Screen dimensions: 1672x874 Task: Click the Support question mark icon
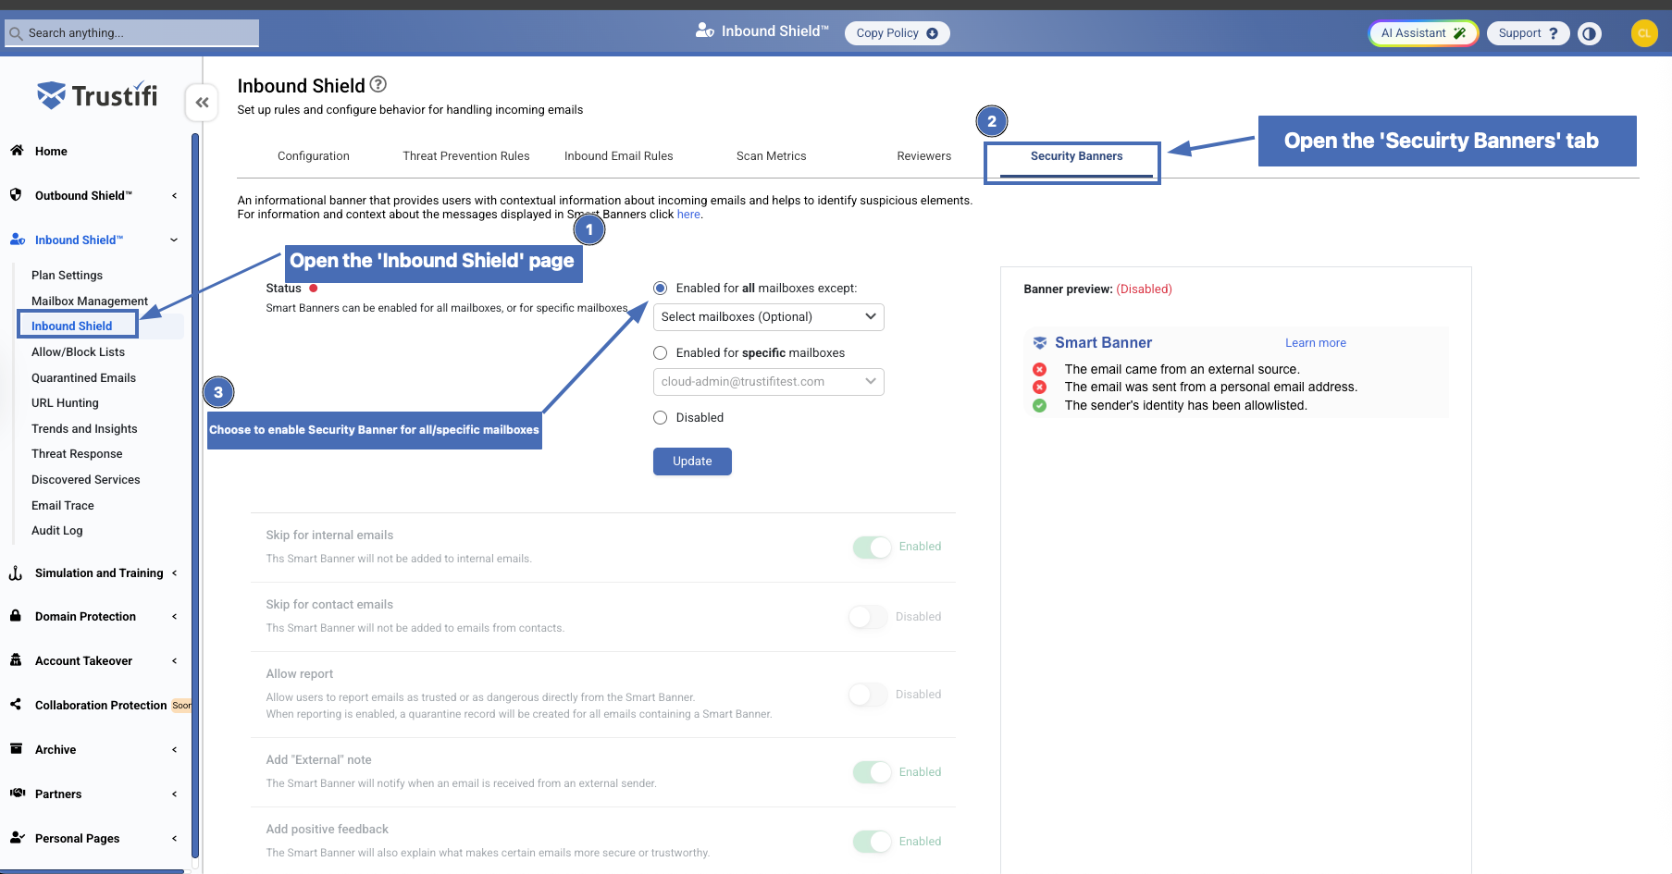coord(1554,33)
